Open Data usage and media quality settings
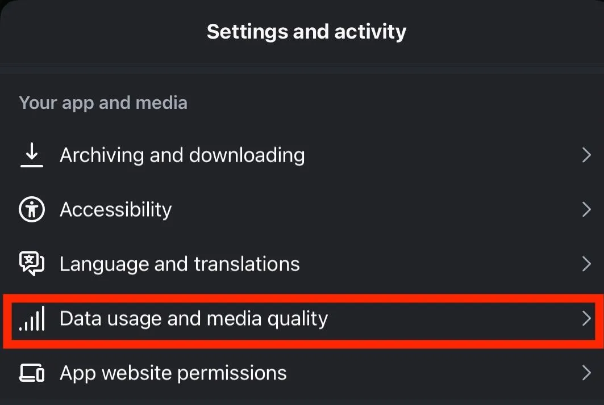The height and width of the screenshot is (405, 604). pyautogui.click(x=193, y=319)
